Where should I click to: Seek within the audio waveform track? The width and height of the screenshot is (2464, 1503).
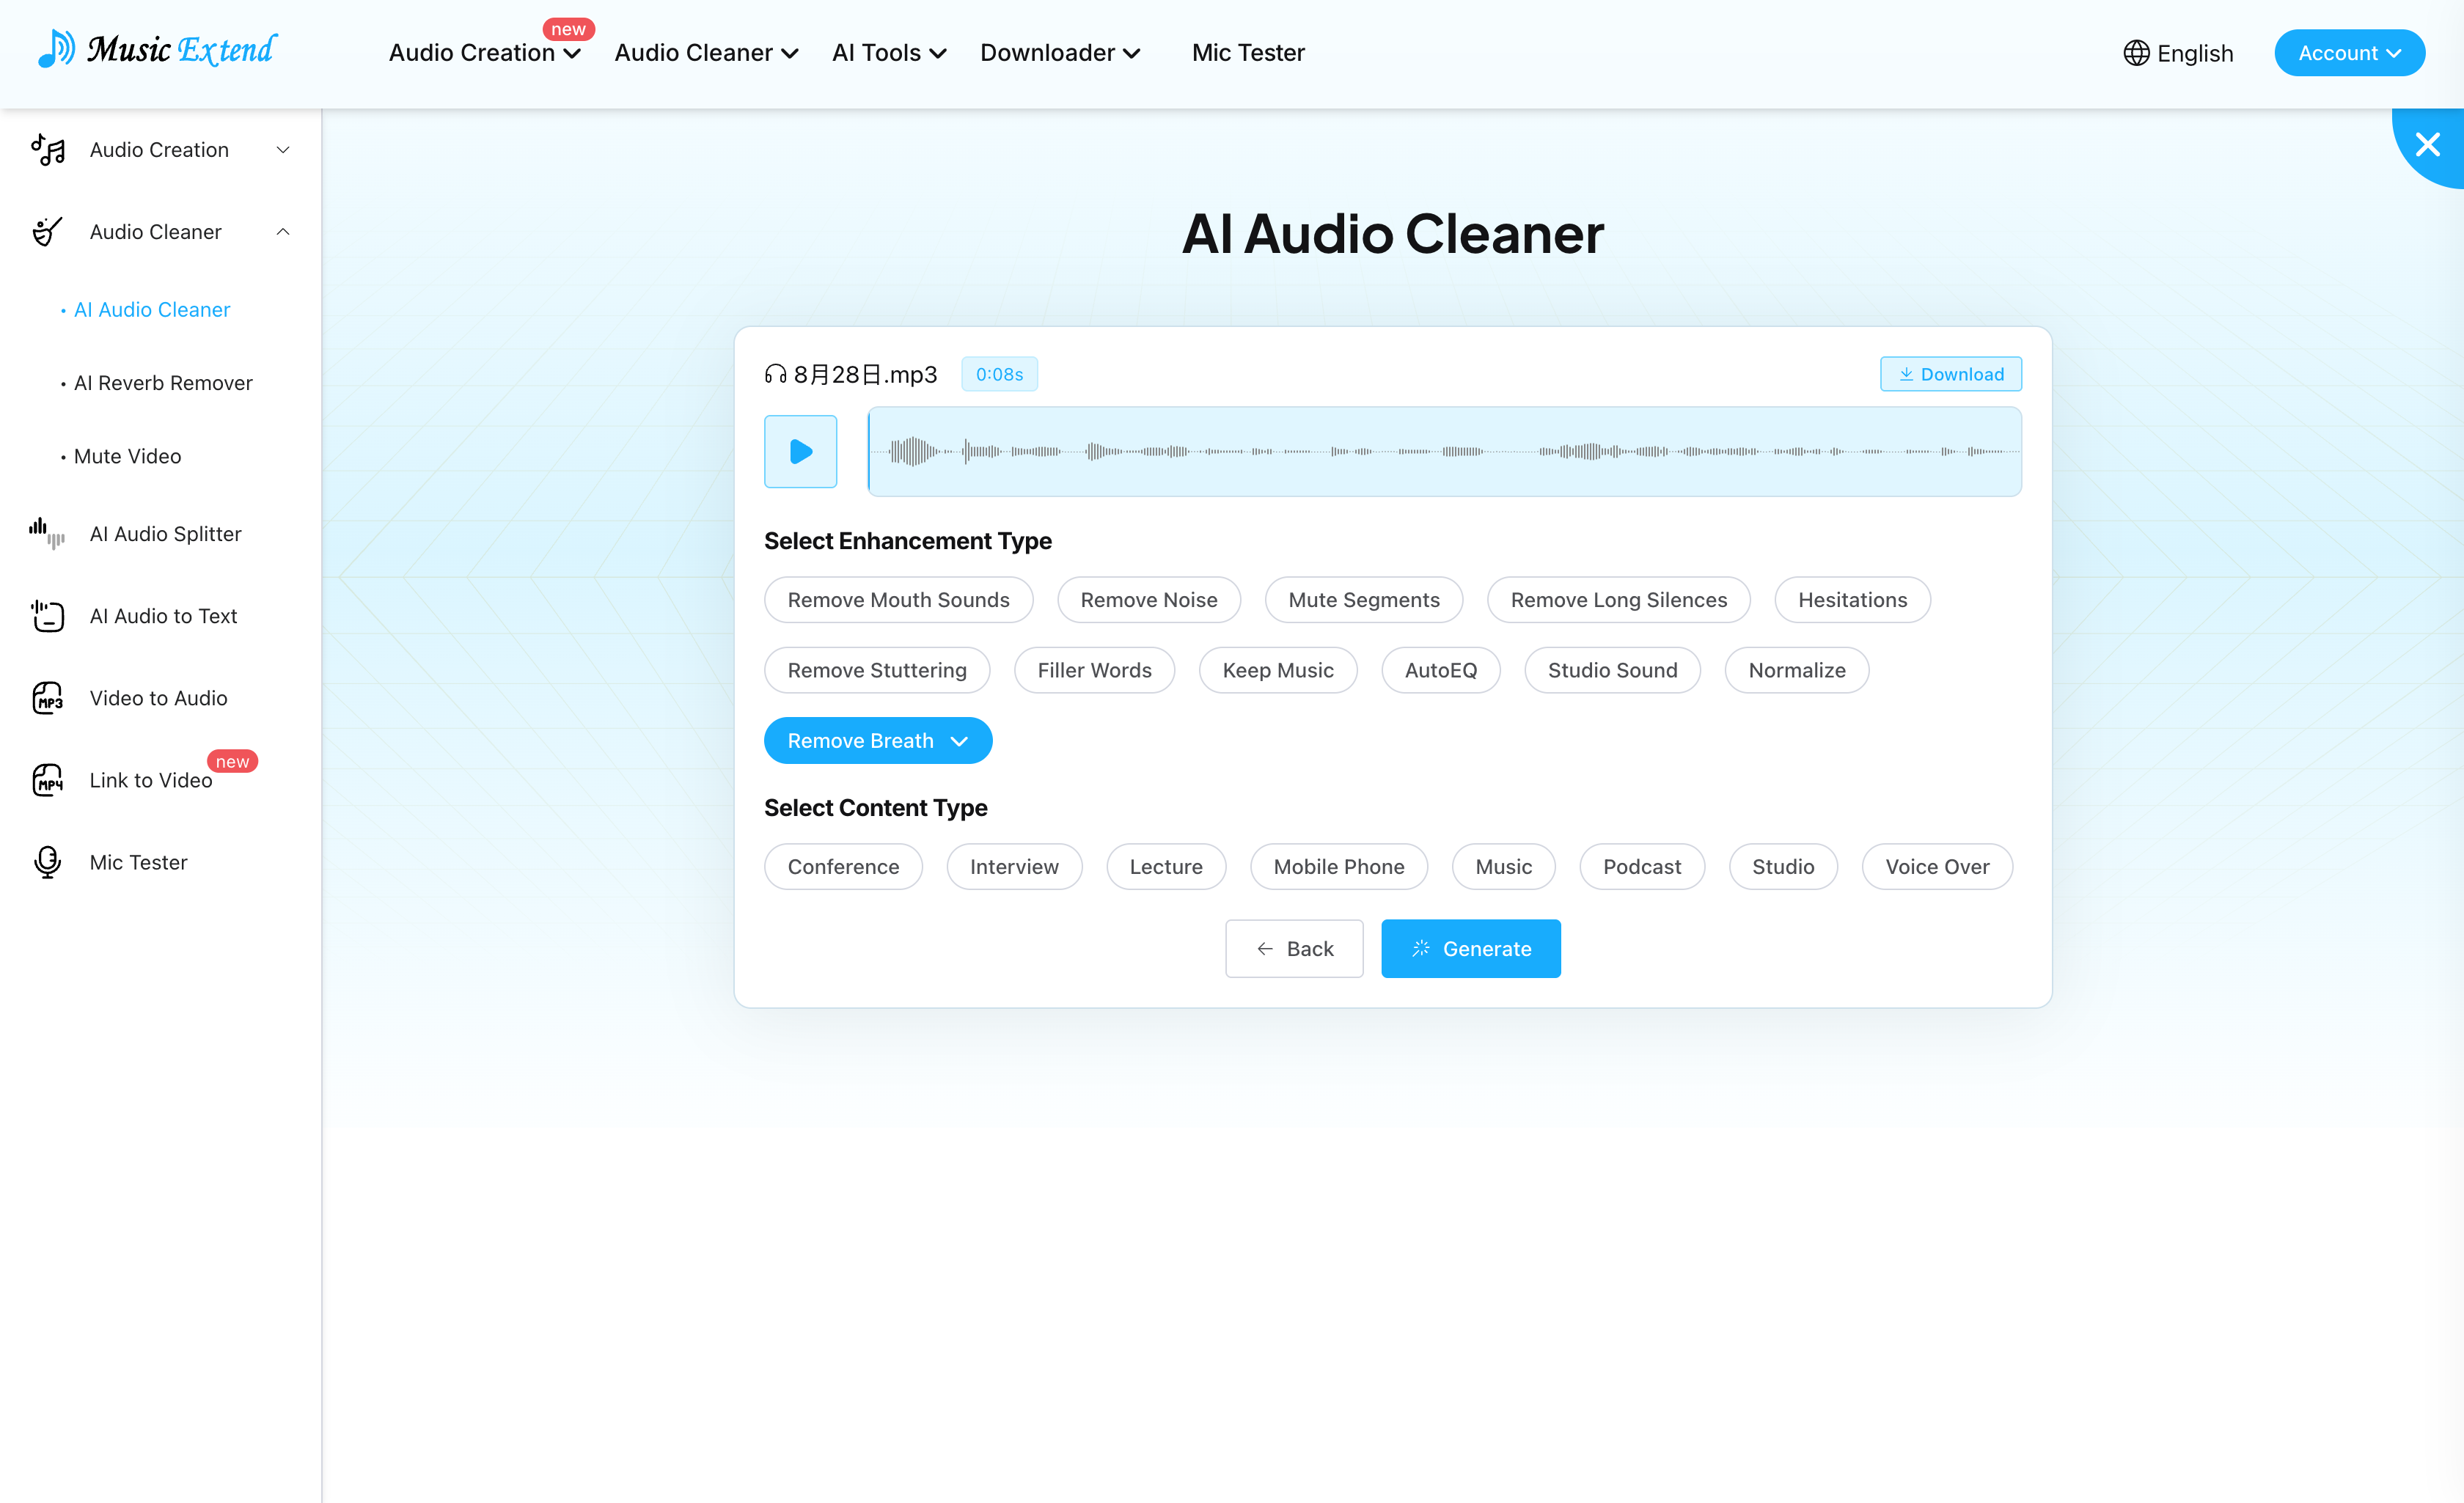tap(1444, 451)
